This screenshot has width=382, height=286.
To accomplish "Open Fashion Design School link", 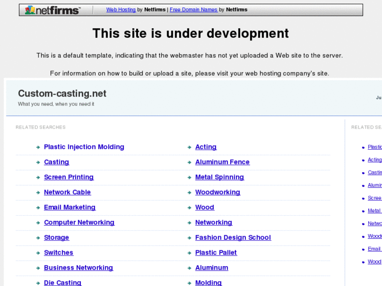I will click(233, 238).
